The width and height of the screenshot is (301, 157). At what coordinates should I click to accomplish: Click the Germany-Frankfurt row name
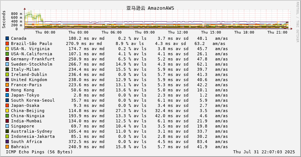tap(33, 59)
